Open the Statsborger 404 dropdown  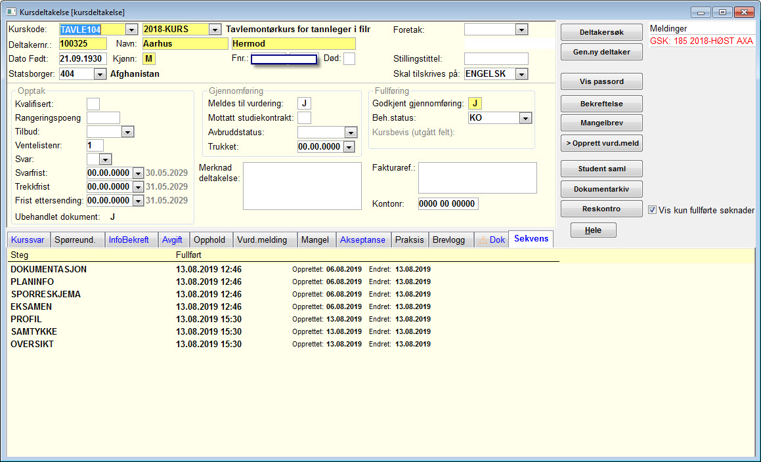(100, 74)
